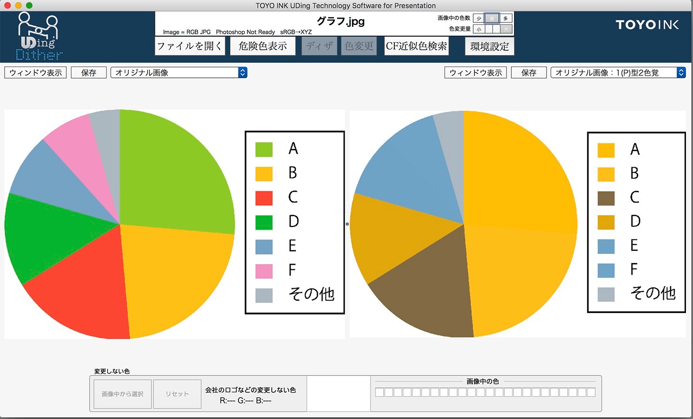
Task: Set image color count to 多 (many)
Action: [505, 18]
